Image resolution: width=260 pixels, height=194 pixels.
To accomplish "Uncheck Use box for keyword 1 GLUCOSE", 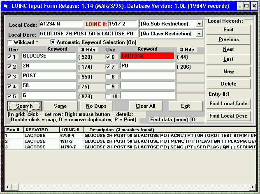I will 9,57.
